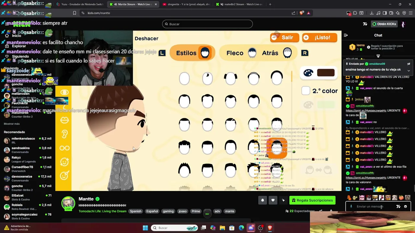The image size is (415, 233).
Task: Open the Brave wallet icon
Action: click(391, 13)
